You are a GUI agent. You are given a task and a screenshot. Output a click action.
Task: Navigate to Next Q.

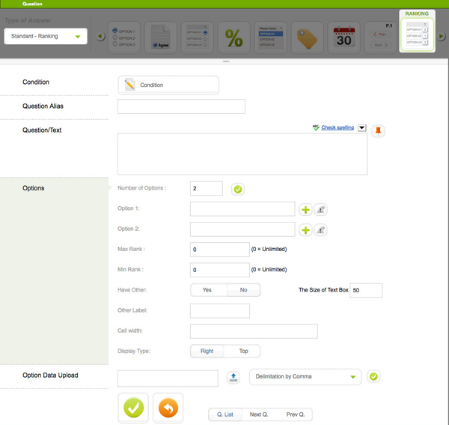(x=259, y=415)
